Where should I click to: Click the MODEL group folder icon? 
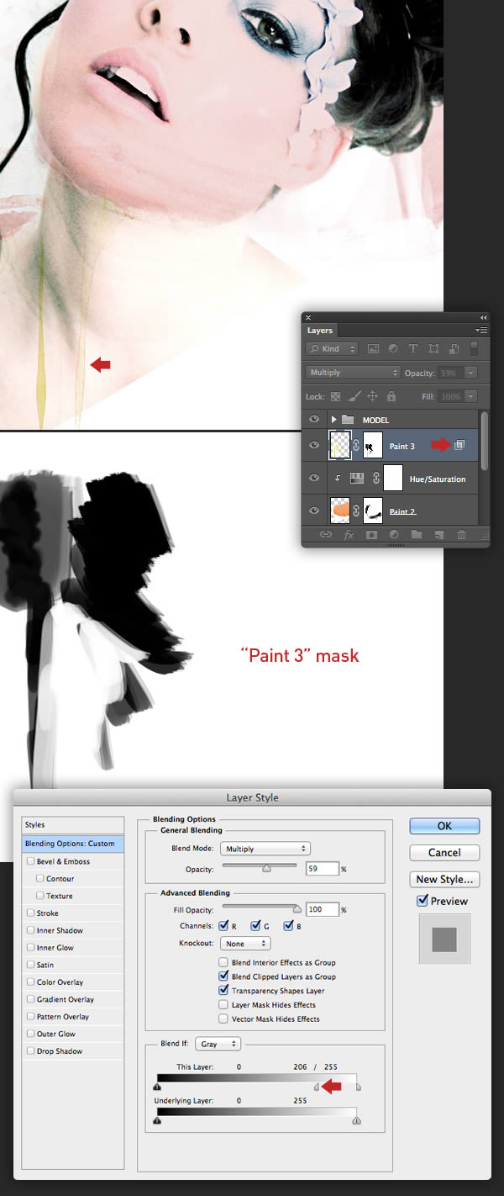pyautogui.click(x=347, y=420)
